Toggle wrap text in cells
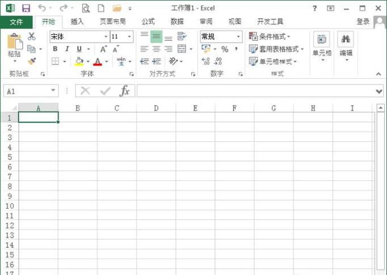387x275 pixels. click(182, 36)
